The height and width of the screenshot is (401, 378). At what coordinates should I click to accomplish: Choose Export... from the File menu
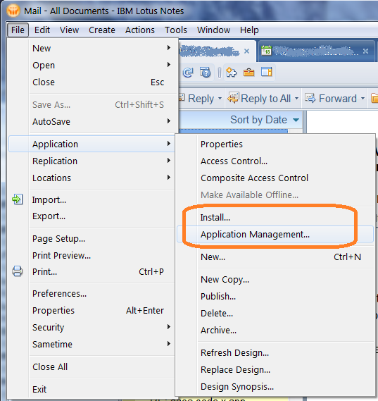point(92,216)
